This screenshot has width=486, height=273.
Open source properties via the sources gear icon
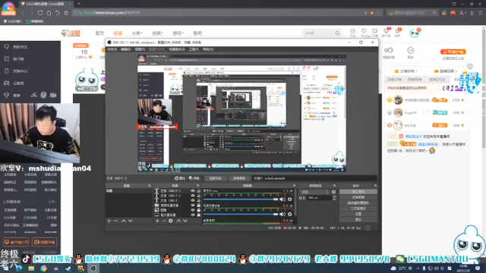click(x=170, y=221)
